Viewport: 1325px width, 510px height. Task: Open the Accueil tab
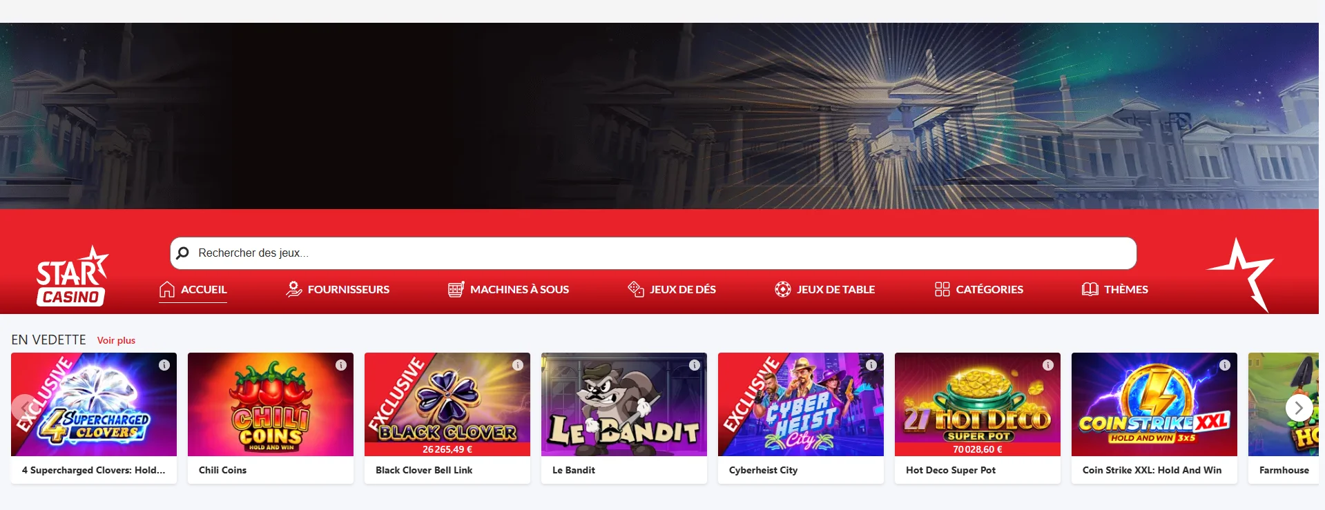pyautogui.click(x=193, y=289)
